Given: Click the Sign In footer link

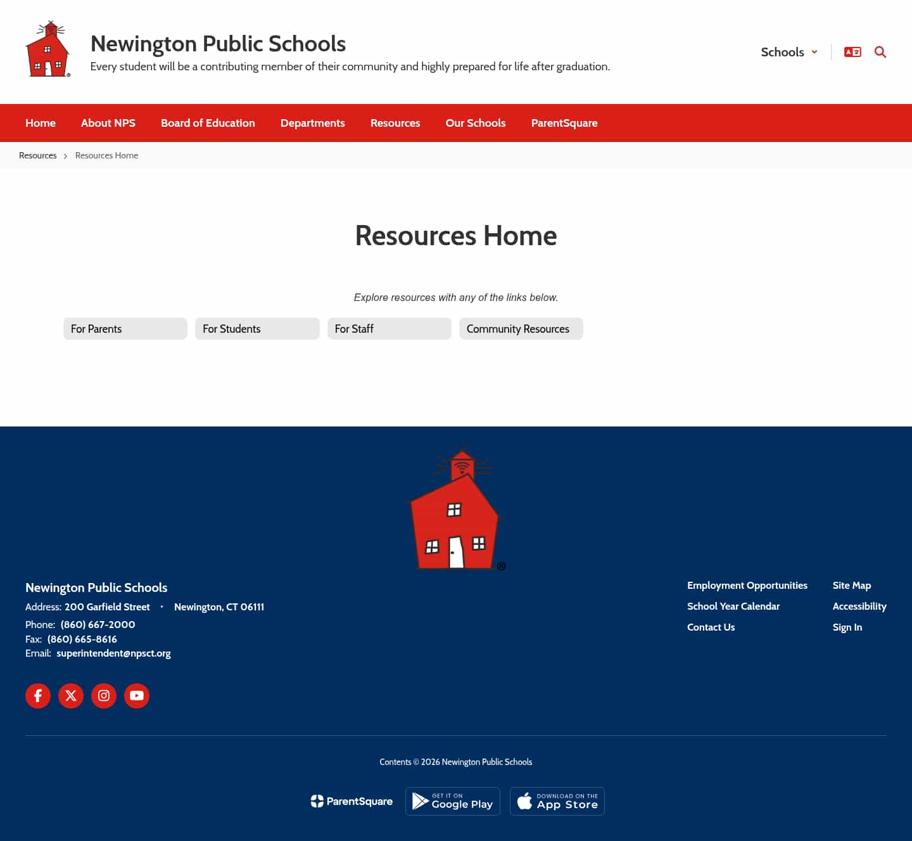Looking at the screenshot, I should point(847,627).
